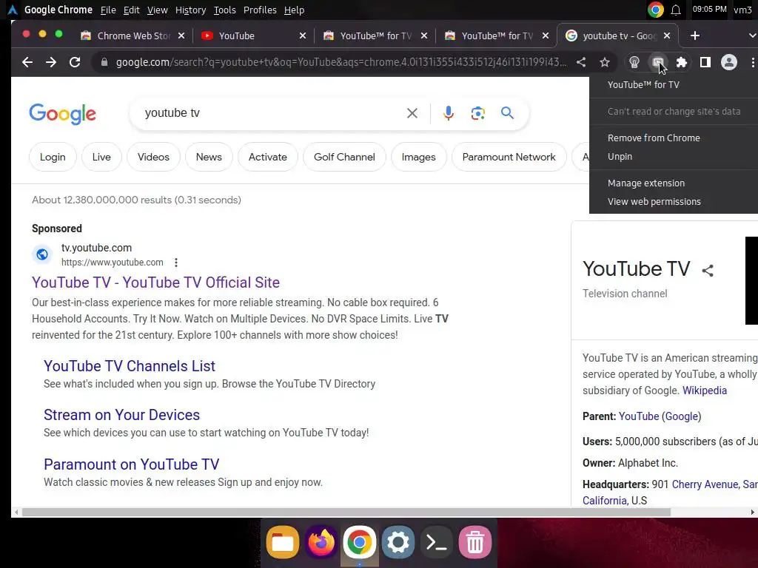Open the Cherry Avenue headquarters link
The width and height of the screenshot is (758, 568).
click(x=705, y=484)
